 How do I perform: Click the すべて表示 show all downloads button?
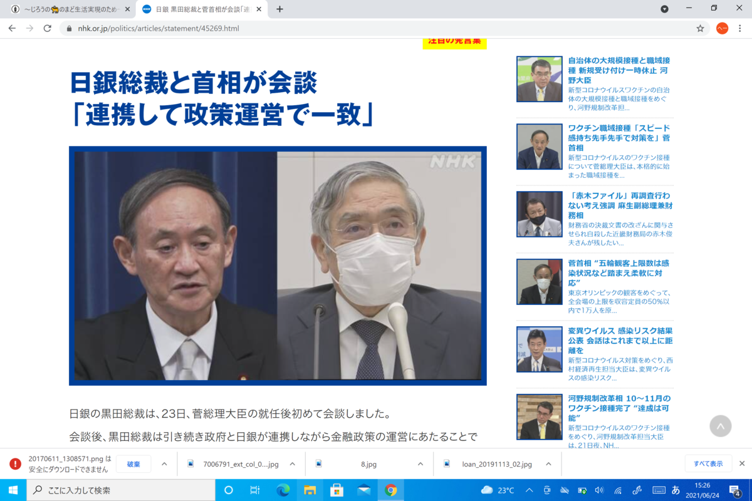(708, 464)
